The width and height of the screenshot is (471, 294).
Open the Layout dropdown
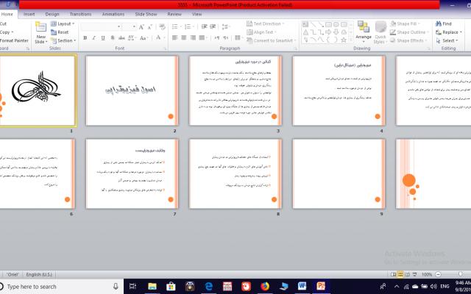click(x=63, y=24)
